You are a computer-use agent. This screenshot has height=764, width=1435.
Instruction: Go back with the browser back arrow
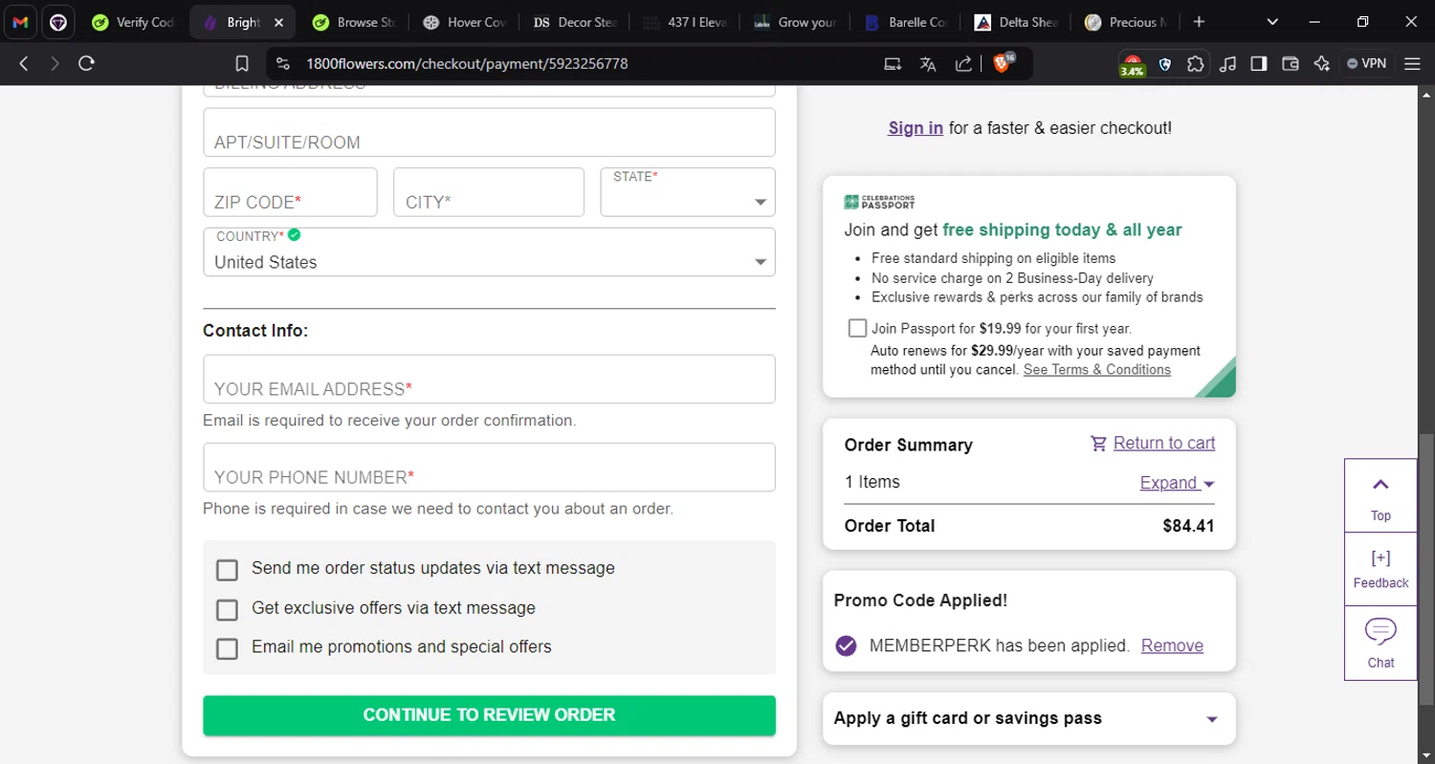pyautogui.click(x=24, y=63)
